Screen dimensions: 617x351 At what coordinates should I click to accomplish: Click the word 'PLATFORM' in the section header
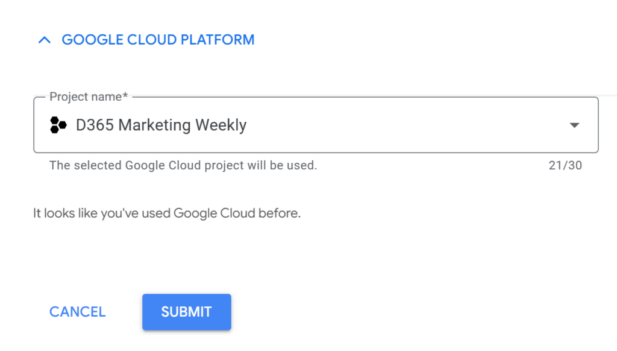click(221, 40)
